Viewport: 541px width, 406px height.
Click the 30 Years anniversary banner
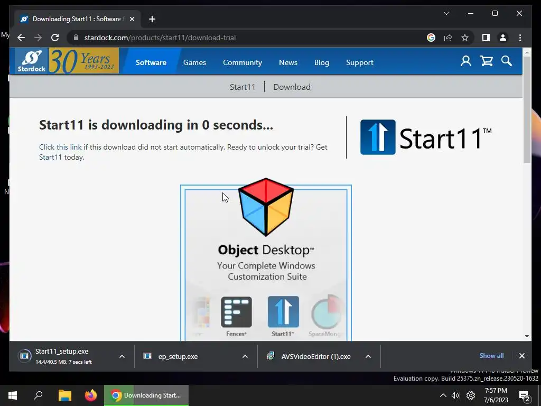(84, 61)
